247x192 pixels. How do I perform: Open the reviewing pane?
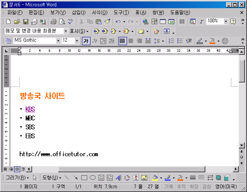coord(167,31)
